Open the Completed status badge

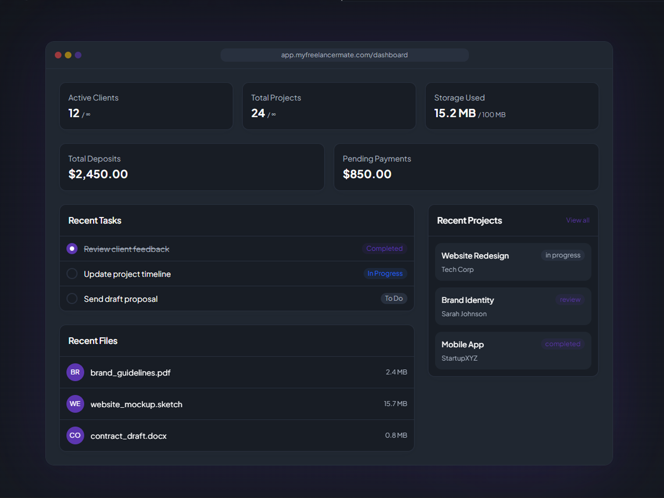pos(384,248)
